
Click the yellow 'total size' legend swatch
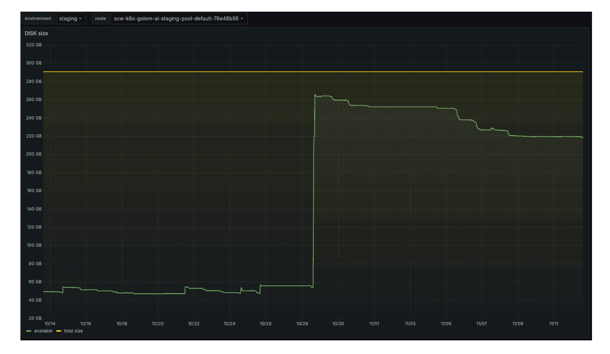[59, 331]
